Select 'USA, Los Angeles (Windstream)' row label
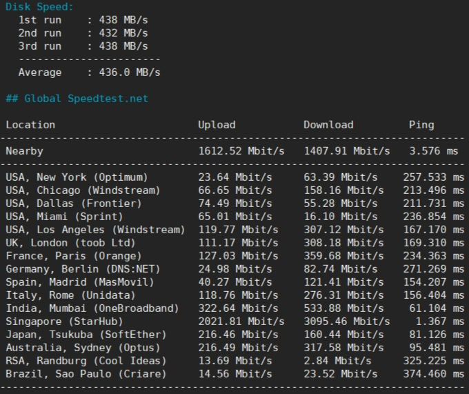The image size is (469, 394). click(x=95, y=230)
